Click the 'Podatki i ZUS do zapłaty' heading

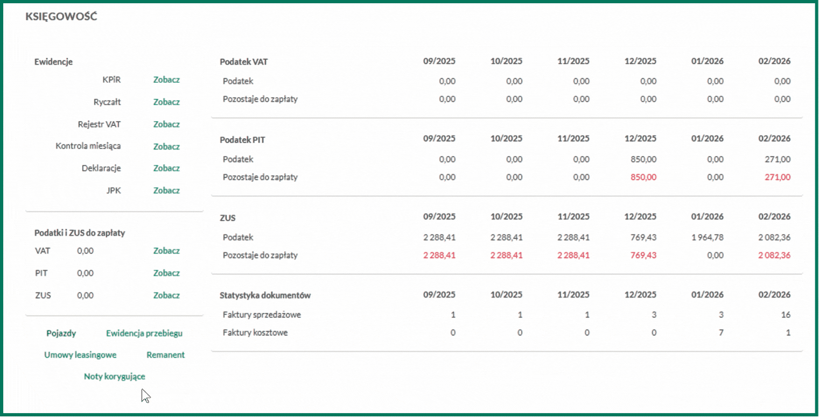(80, 233)
